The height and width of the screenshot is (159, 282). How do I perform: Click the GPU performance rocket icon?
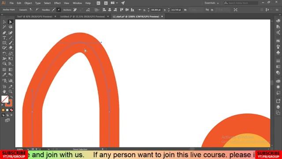tap(123, 3)
